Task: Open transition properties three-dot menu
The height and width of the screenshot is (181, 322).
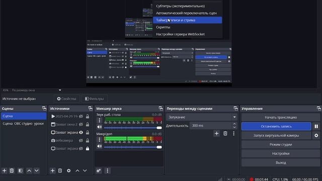Action: pos(233,133)
